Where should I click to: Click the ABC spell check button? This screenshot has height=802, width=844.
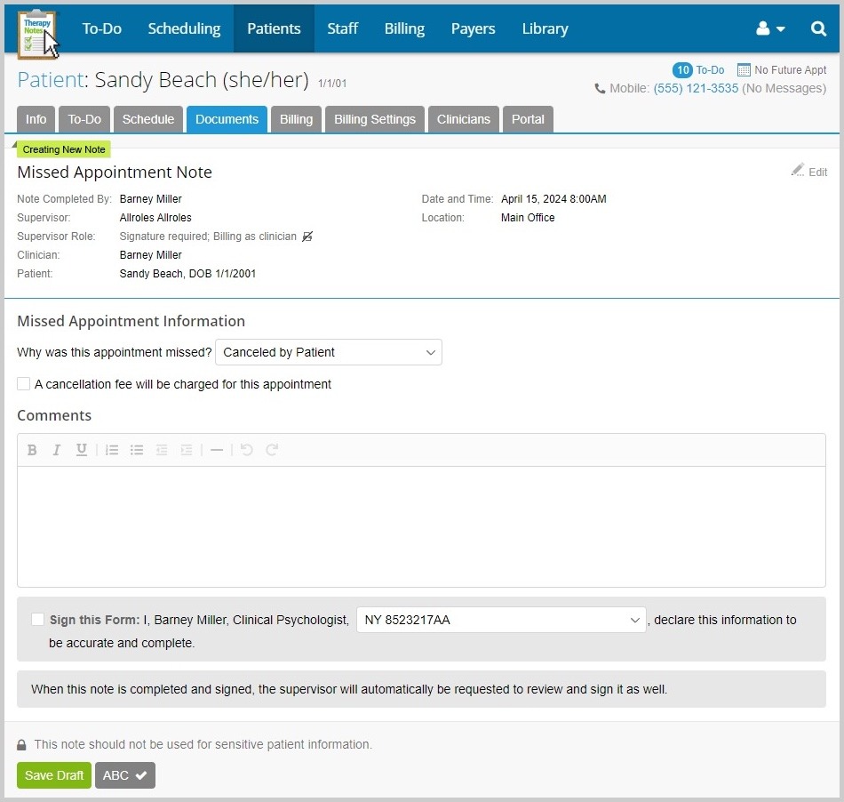[x=124, y=775]
